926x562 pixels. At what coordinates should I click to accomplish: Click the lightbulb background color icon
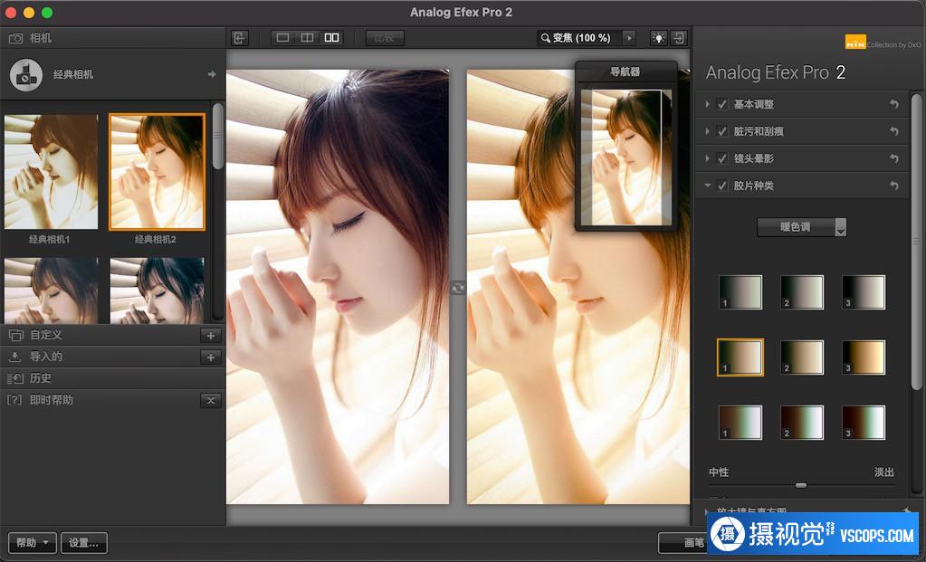[658, 38]
